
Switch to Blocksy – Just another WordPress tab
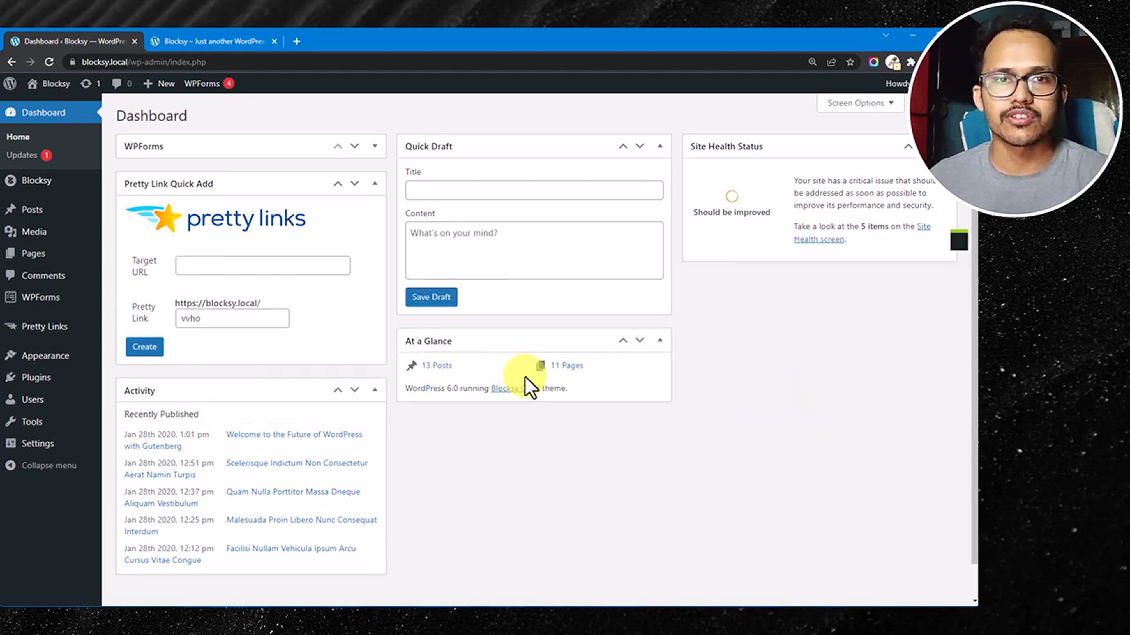tap(214, 41)
